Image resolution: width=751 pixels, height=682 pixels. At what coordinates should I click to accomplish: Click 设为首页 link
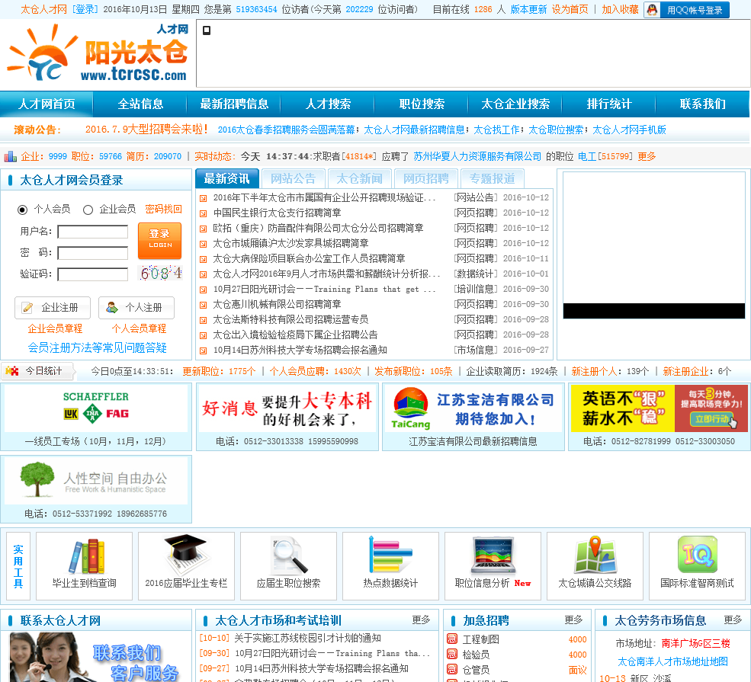click(570, 10)
